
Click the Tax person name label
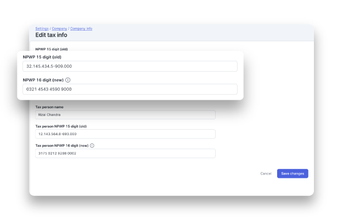click(x=49, y=107)
